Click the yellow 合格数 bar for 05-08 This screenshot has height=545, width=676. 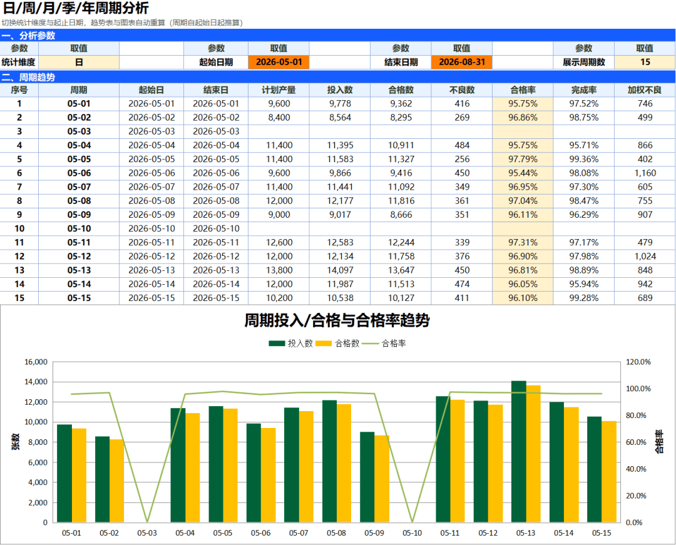tap(344, 463)
